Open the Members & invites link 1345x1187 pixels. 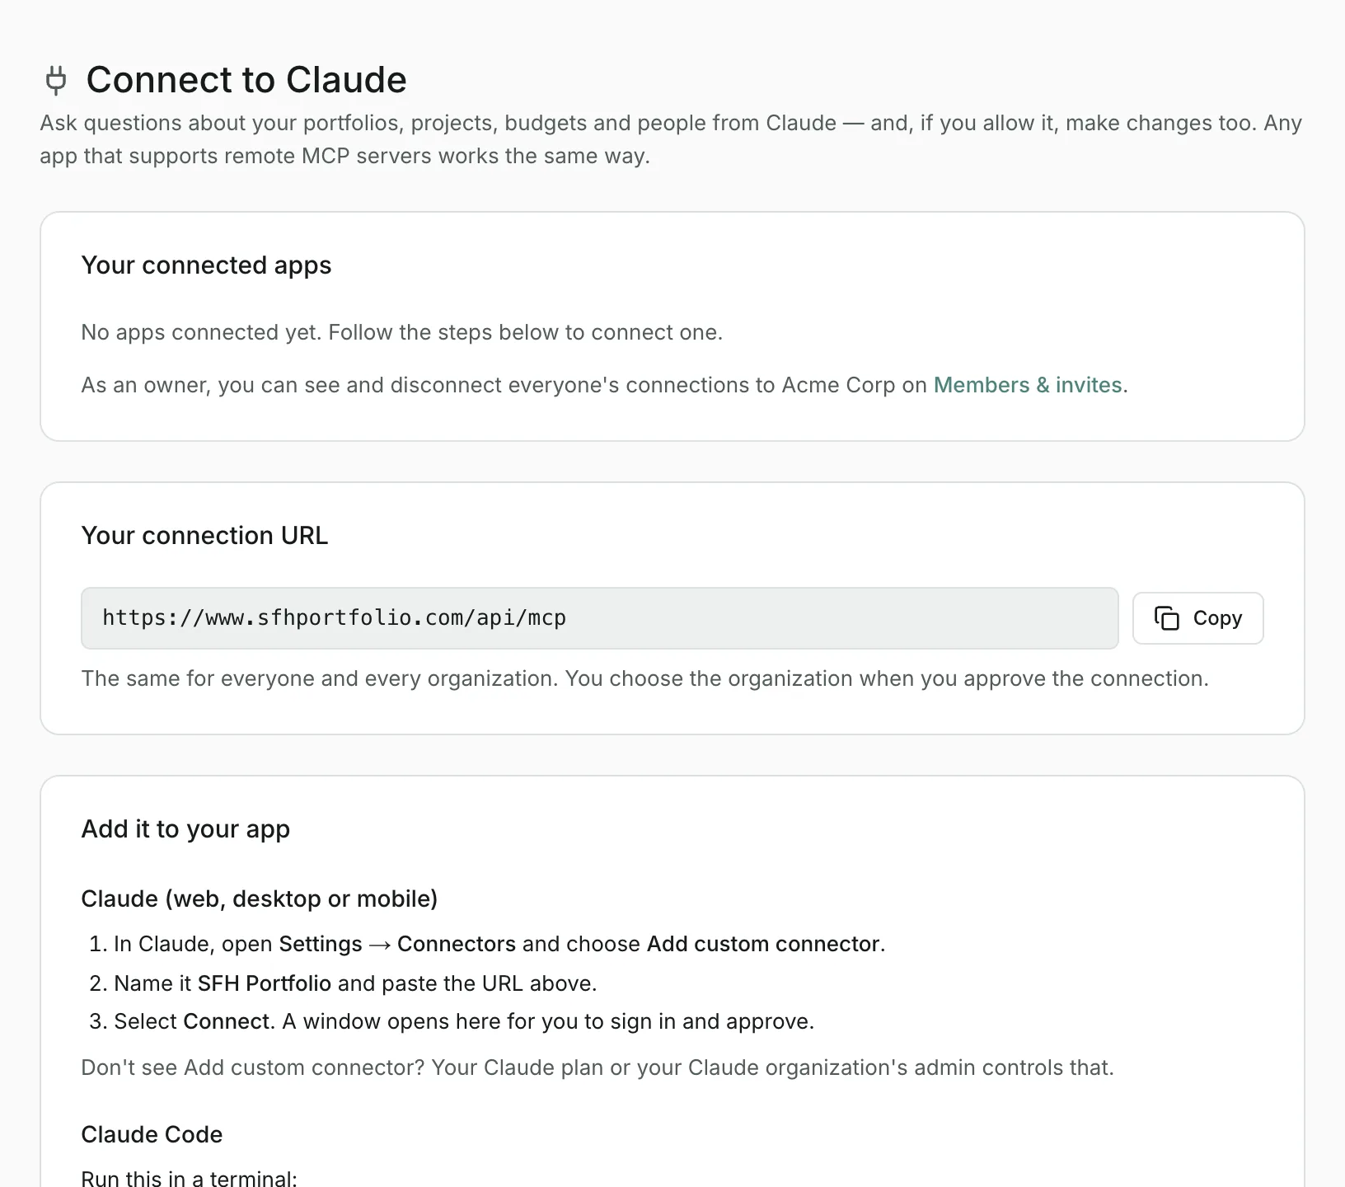click(1028, 385)
